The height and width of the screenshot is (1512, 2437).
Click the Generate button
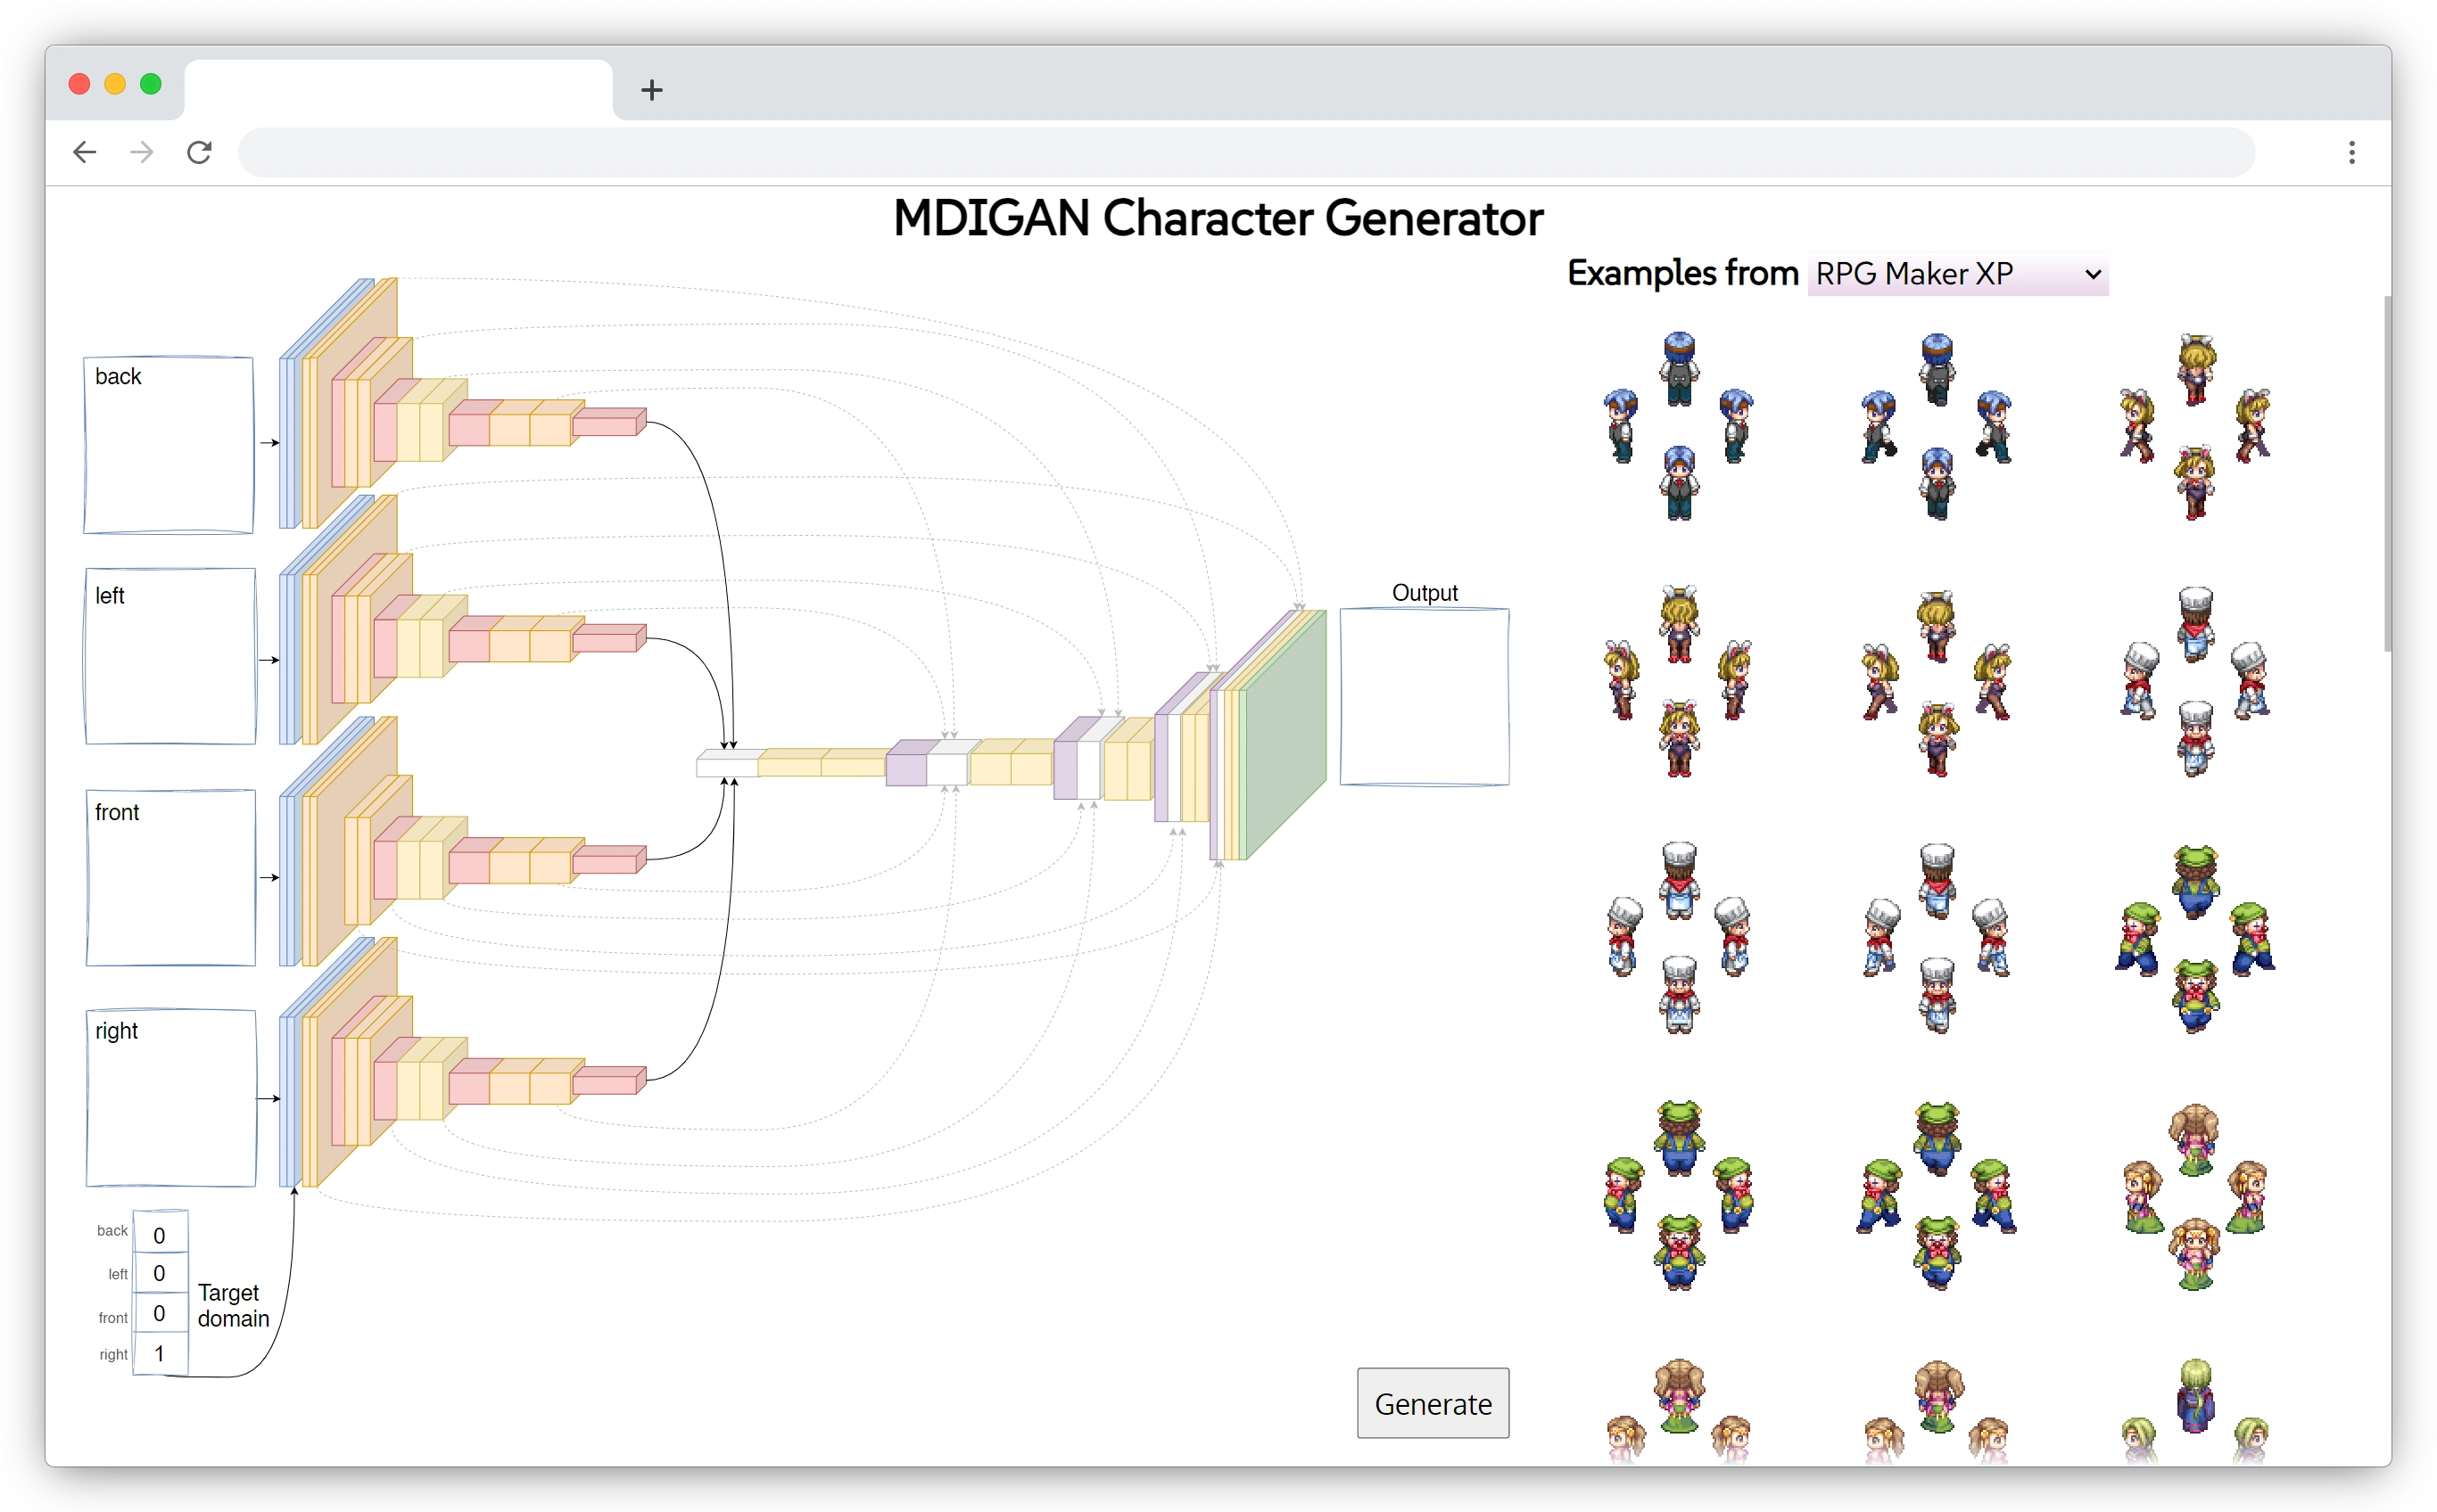[x=1432, y=1404]
